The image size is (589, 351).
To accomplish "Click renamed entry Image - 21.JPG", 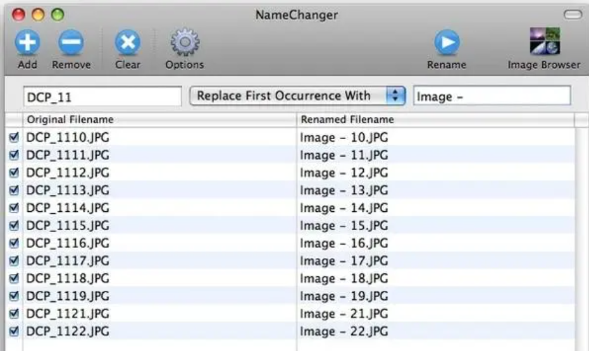I will [344, 314].
